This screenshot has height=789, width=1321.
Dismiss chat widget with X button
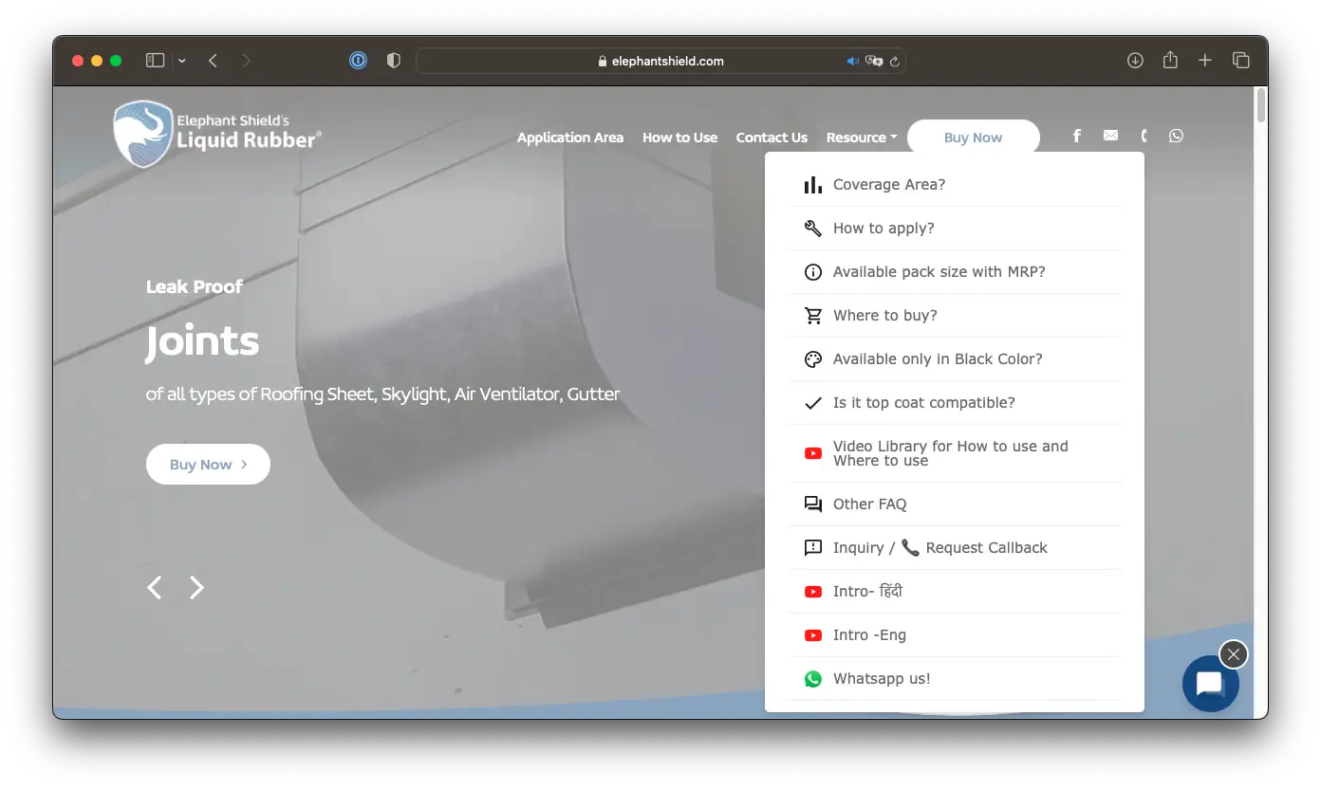tap(1233, 654)
